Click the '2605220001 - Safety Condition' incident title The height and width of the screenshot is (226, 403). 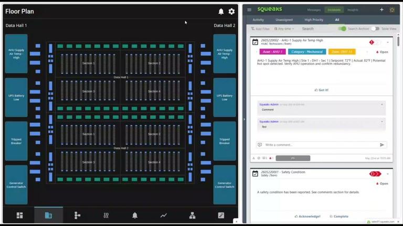coord(283,172)
